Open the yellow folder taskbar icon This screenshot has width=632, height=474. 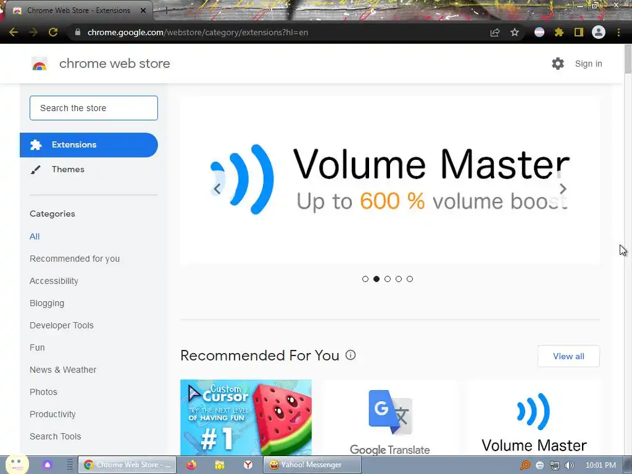tap(219, 465)
